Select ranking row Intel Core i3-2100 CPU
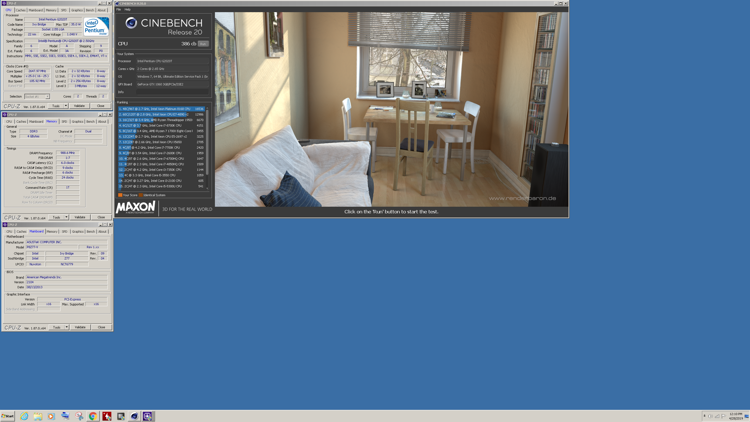Image resolution: width=750 pixels, height=422 pixels. [x=161, y=181]
